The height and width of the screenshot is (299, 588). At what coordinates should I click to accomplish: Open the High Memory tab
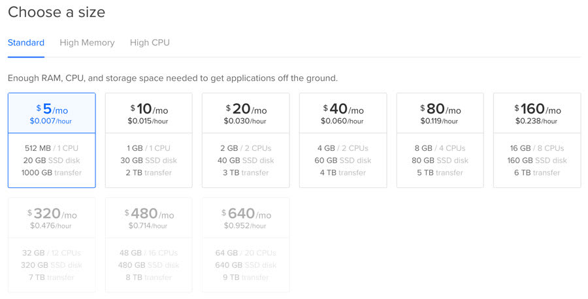point(87,42)
